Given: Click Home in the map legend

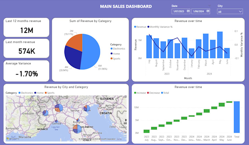Looking at the screenshot, I should pyautogui.click(x=39, y=93).
